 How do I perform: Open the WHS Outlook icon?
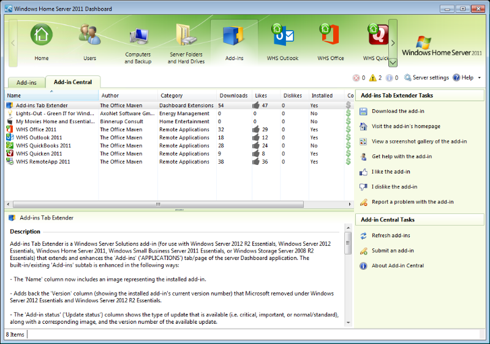[x=282, y=34]
